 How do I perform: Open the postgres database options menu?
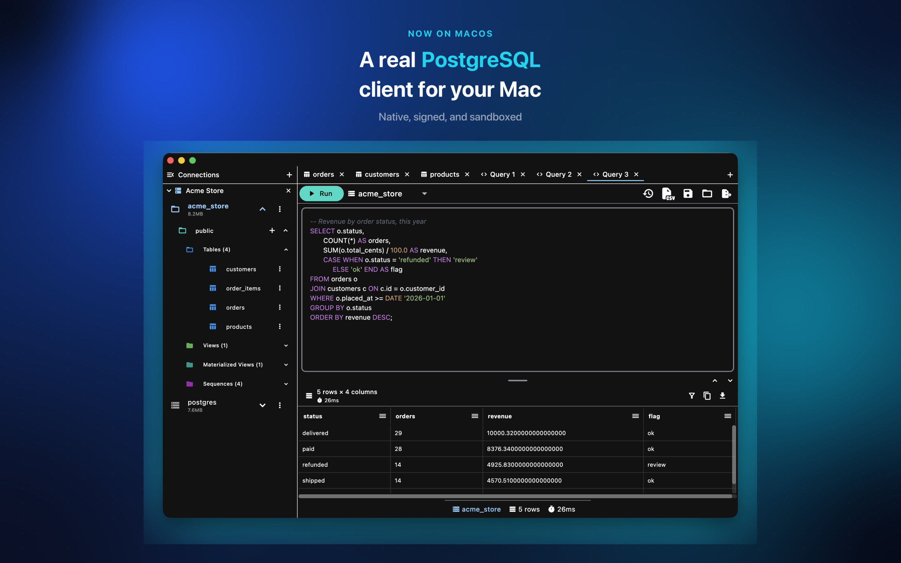pyautogui.click(x=280, y=405)
